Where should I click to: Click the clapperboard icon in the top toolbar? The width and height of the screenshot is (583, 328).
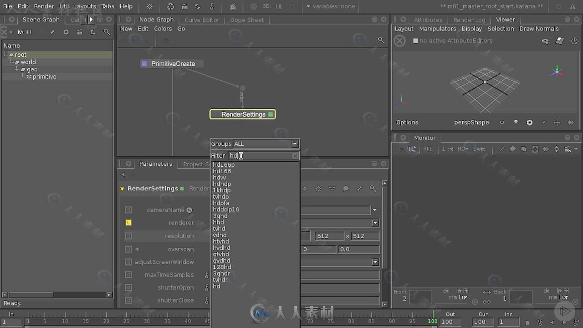(x=184, y=6)
